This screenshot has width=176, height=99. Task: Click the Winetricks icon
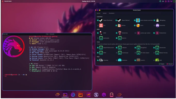[120, 33]
